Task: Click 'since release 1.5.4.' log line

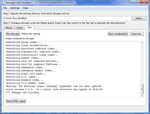Action: click(x=55, y=89)
